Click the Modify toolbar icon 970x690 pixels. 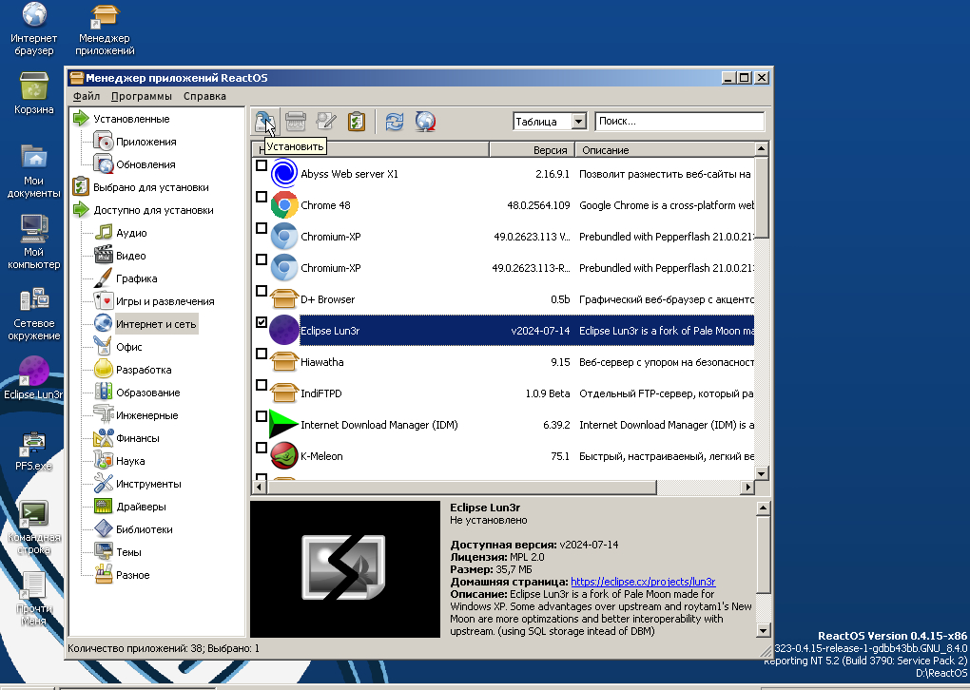pyautogui.click(x=326, y=122)
